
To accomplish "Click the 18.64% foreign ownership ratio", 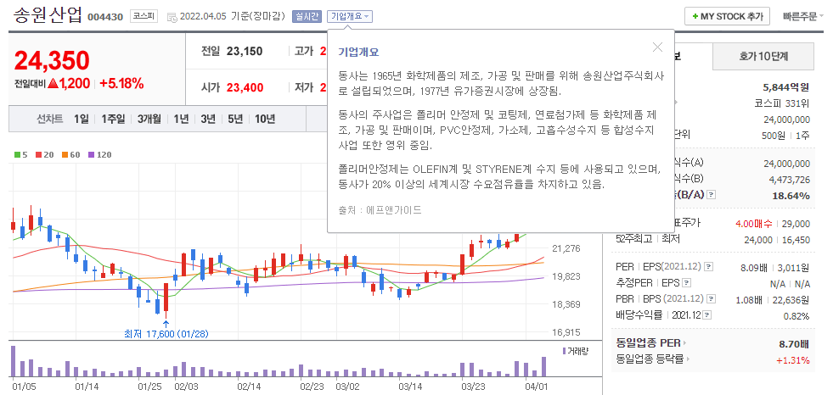I will click(x=791, y=196).
